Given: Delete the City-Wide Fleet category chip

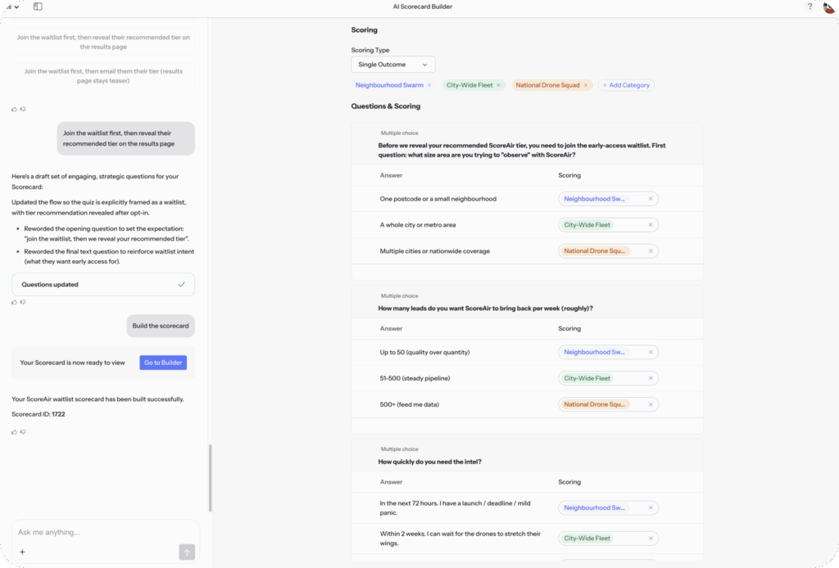Looking at the screenshot, I should (498, 85).
